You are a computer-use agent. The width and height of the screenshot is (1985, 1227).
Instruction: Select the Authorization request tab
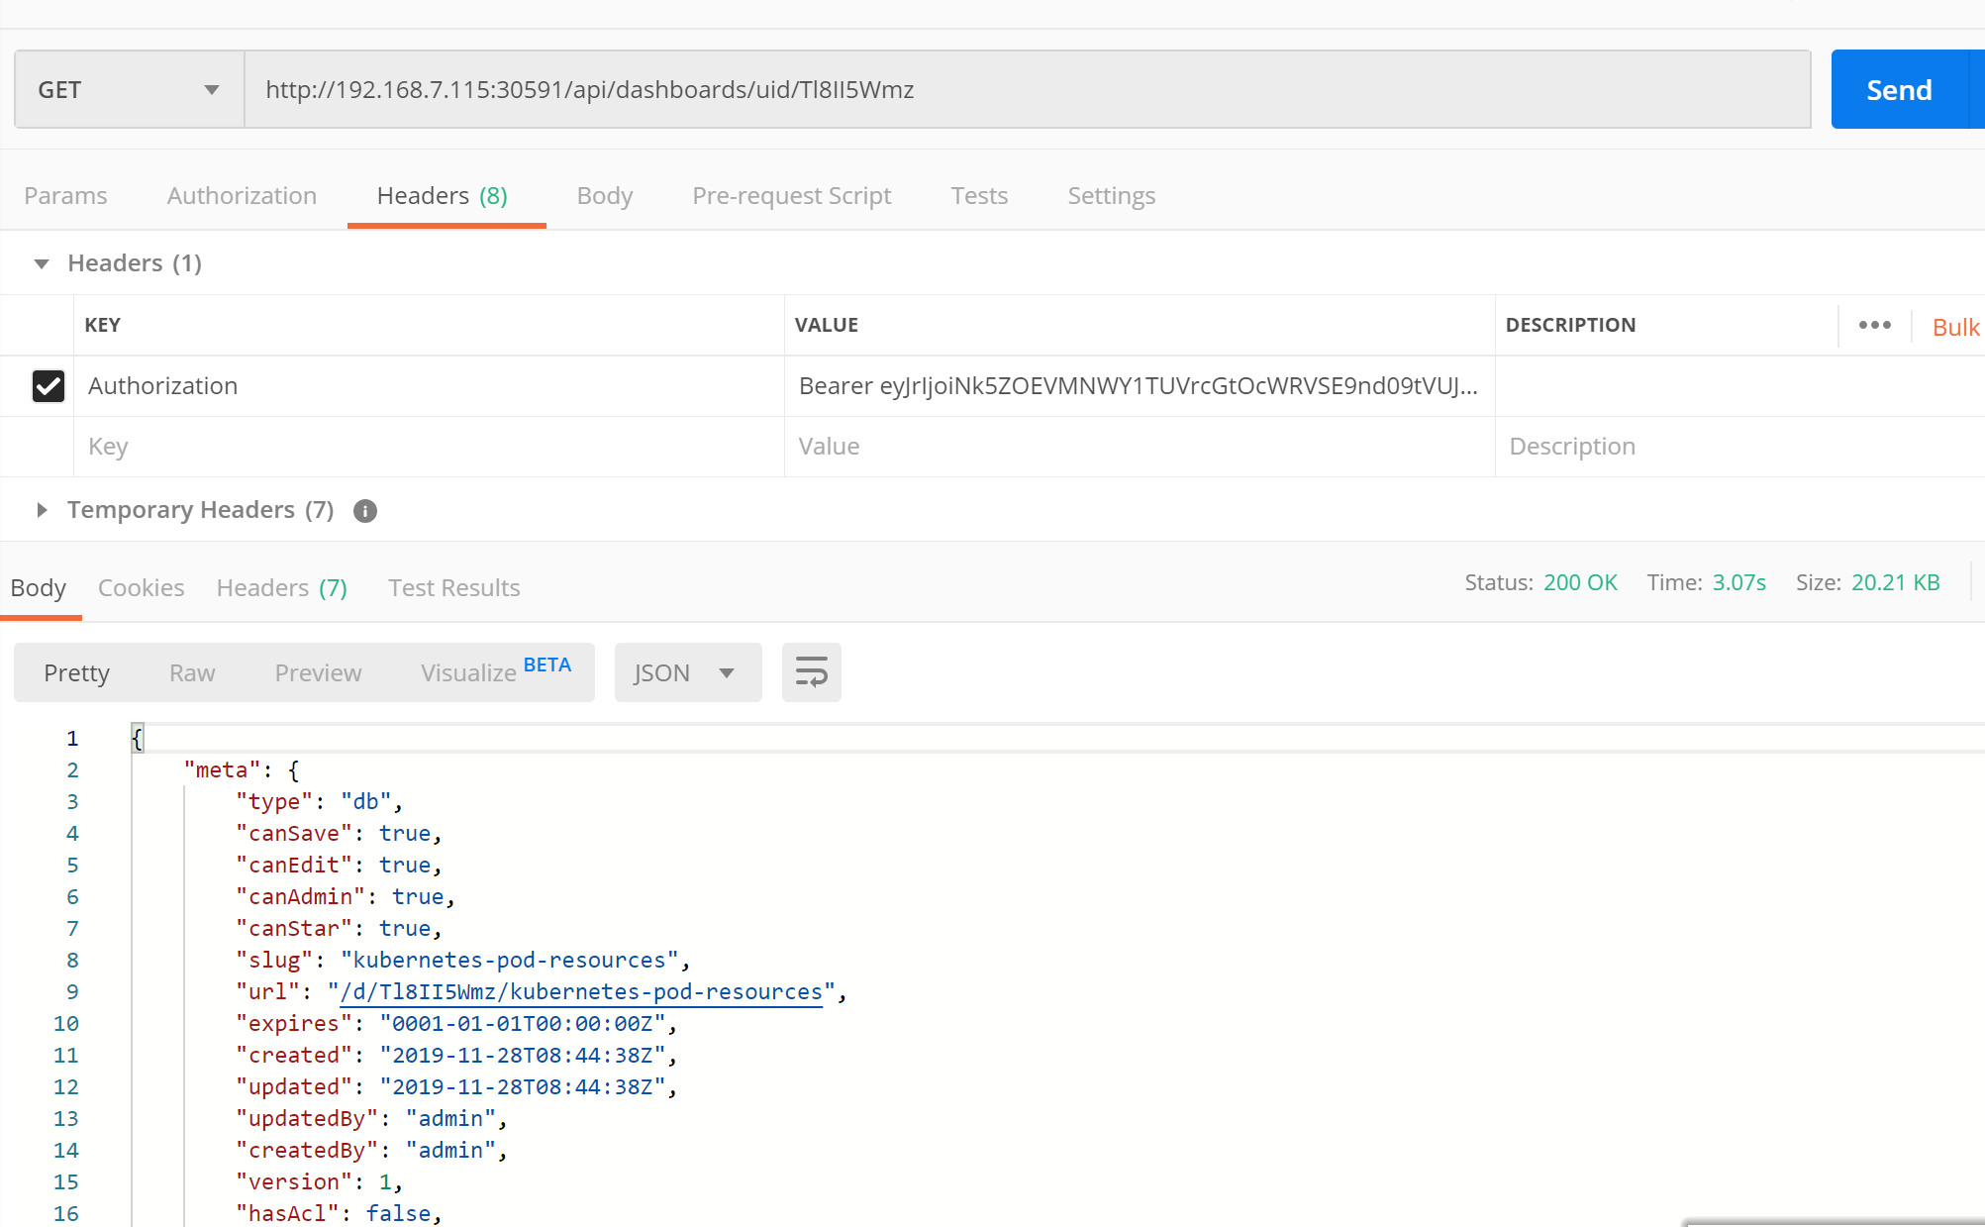click(x=242, y=196)
